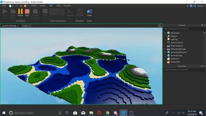This screenshot has width=206, height=116.
Task: Click the Filter Properties search field
Action: pyautogui.click(x=183, y=70)
